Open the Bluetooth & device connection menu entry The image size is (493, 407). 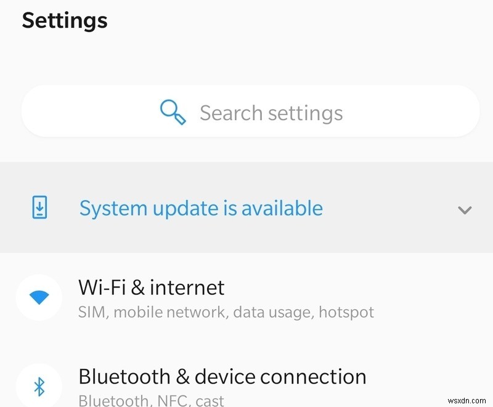[x=222, y=376]
